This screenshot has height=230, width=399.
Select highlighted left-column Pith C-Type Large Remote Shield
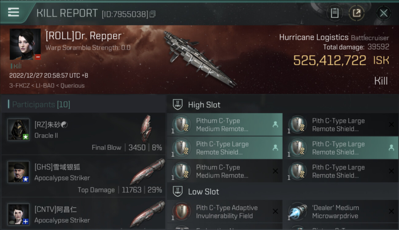tap(225, 148)
